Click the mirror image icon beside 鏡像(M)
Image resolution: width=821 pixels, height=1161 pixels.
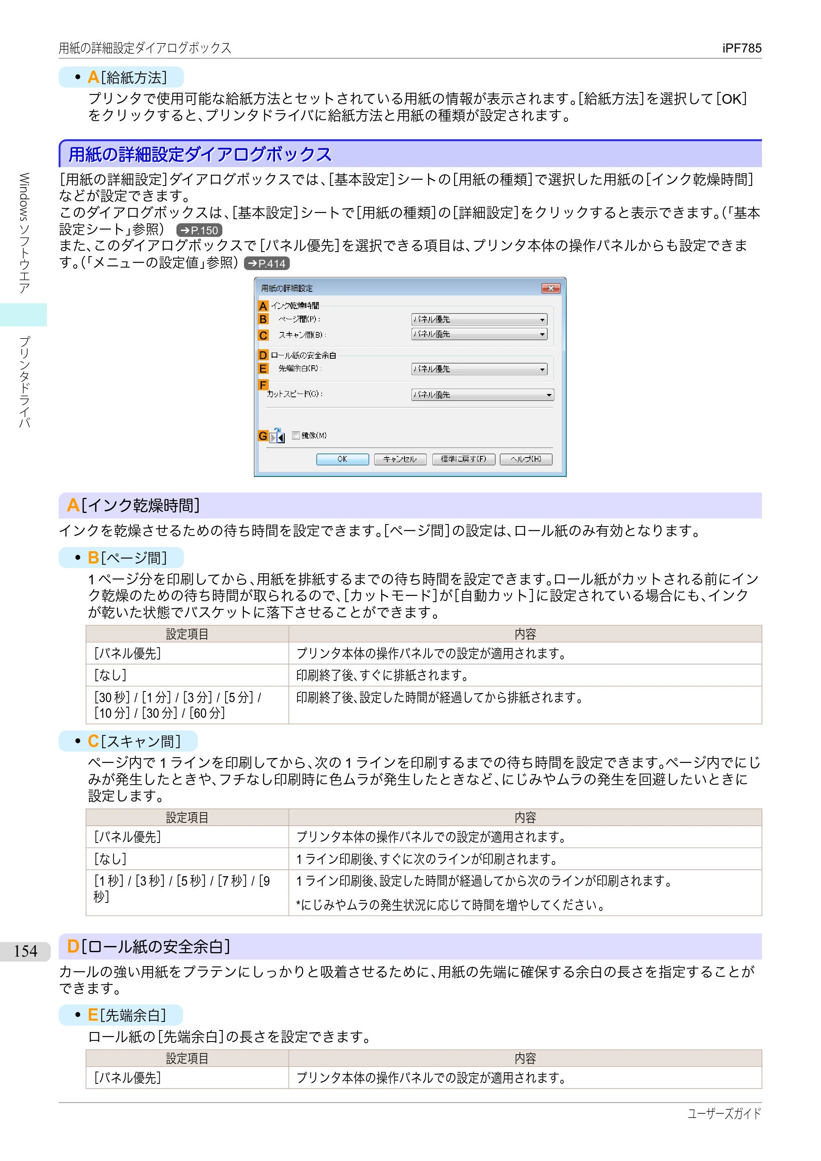coord(277,435)
